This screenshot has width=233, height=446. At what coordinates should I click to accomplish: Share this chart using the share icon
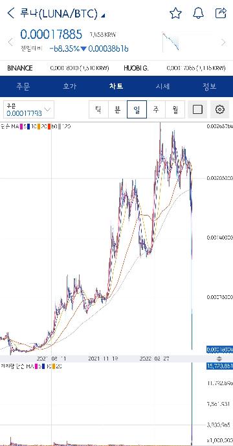pyautogui.click(x=221, y=13)
